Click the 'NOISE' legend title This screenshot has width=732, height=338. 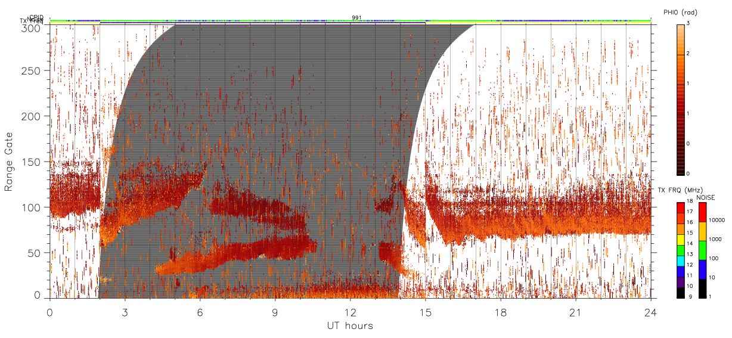click(x=706, y=197)
